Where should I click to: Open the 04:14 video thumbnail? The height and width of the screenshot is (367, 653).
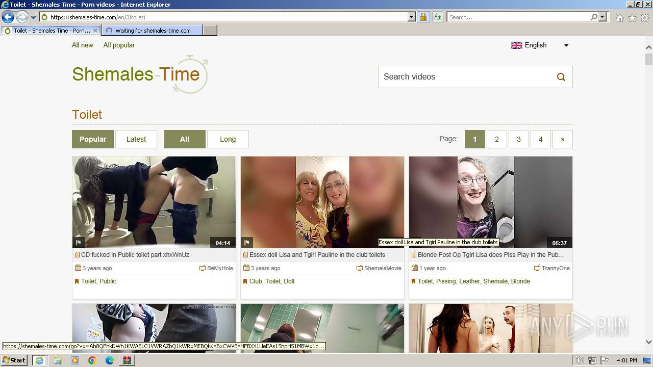154,202
